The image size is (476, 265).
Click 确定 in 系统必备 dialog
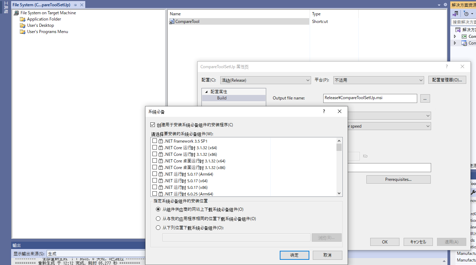point(294,255)
